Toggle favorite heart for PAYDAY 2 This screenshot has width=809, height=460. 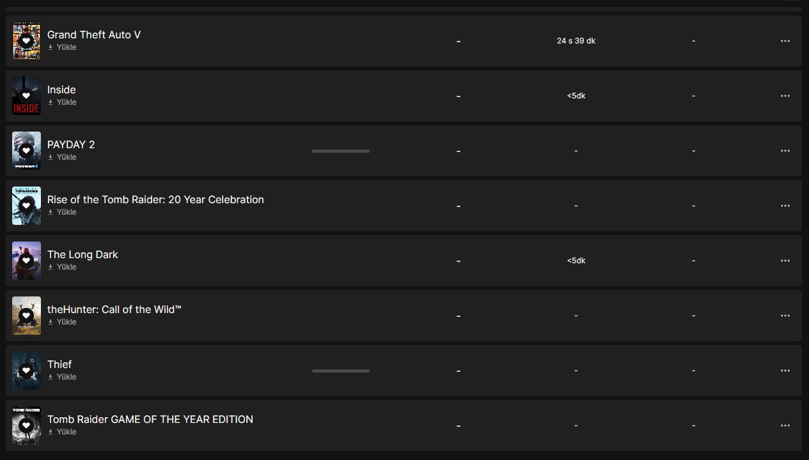click(26, 151)
